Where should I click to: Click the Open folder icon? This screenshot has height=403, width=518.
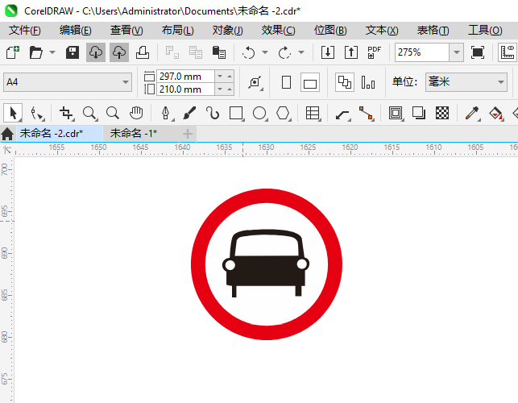click(x=35, y=52)
